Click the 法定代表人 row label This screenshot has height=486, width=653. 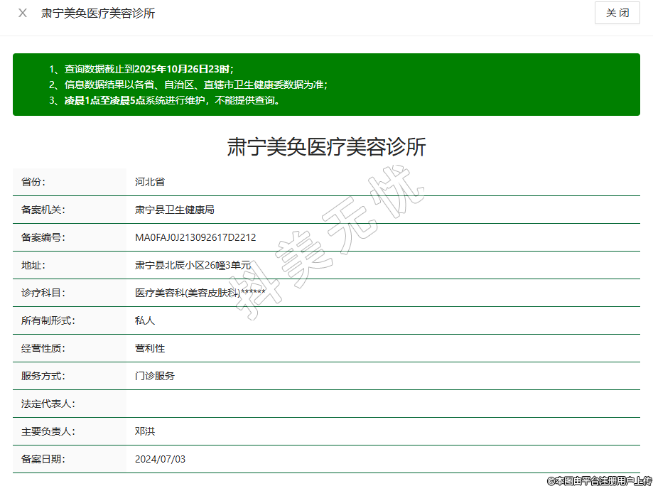(48, 404)
